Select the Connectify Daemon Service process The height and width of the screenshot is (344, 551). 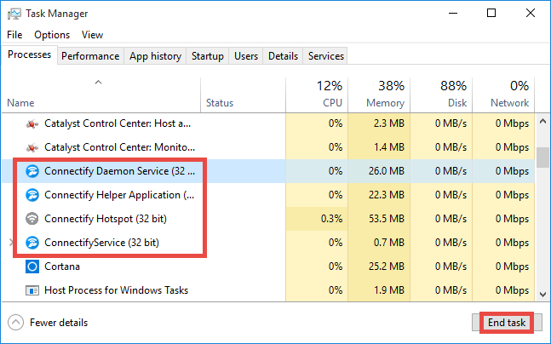[268, 171]
